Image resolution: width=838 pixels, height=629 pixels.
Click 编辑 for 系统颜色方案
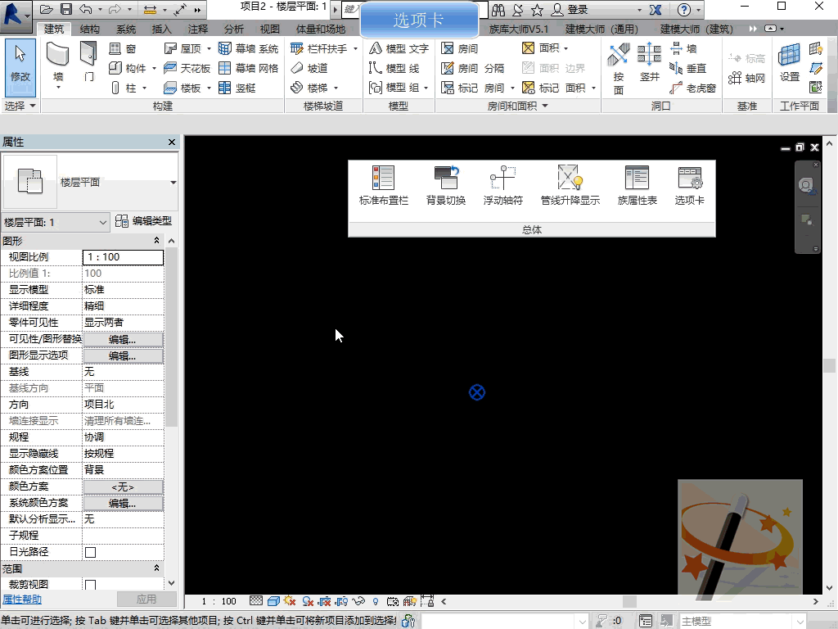(x=123, y=504)
